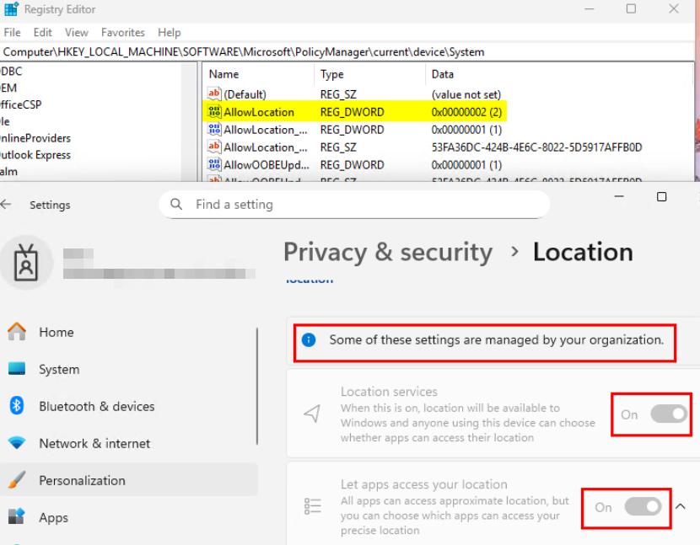This screenshot has height=545, width=700.
Task: Open System via its monitor icon
Action: [17, 369]
